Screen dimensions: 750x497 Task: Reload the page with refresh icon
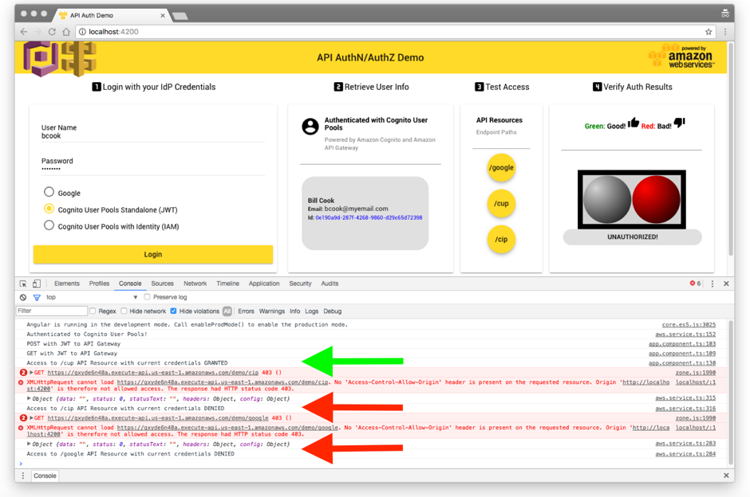(x=52, y=32)
